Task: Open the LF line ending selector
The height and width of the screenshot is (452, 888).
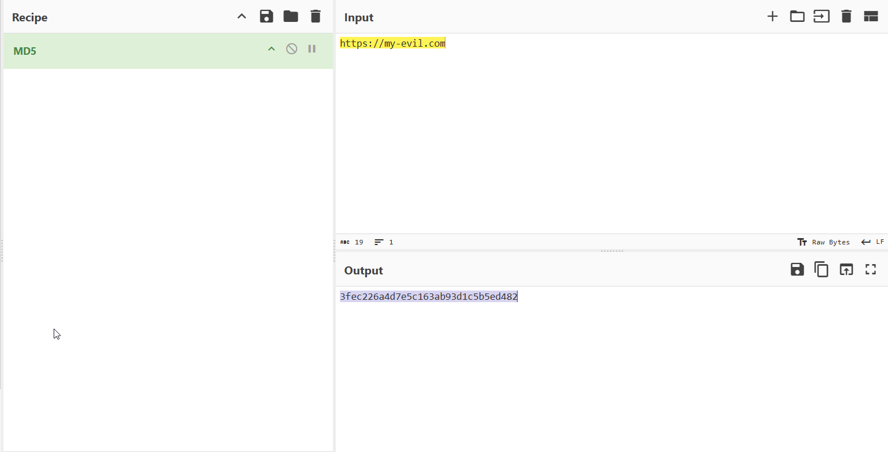Action: (872, 242)
